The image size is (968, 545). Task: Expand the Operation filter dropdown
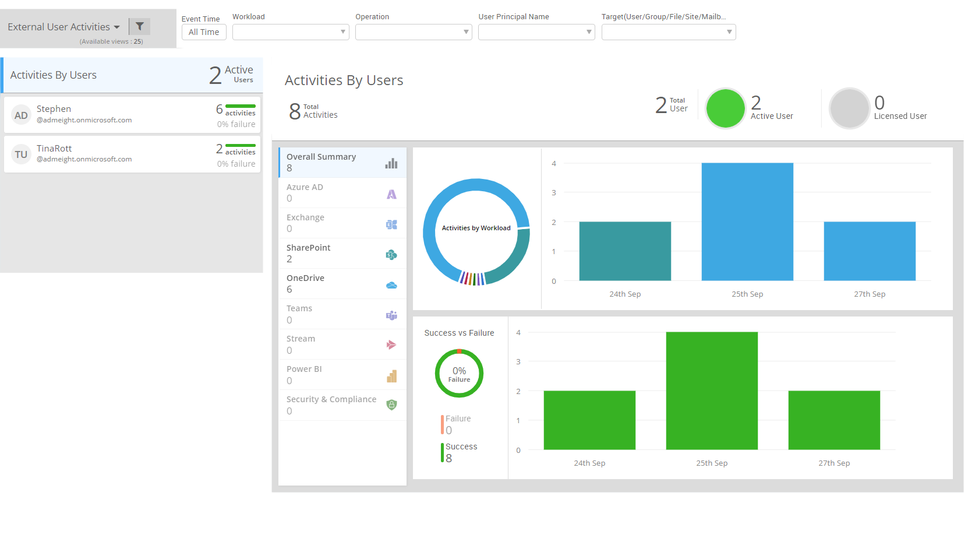coord(414,32)
